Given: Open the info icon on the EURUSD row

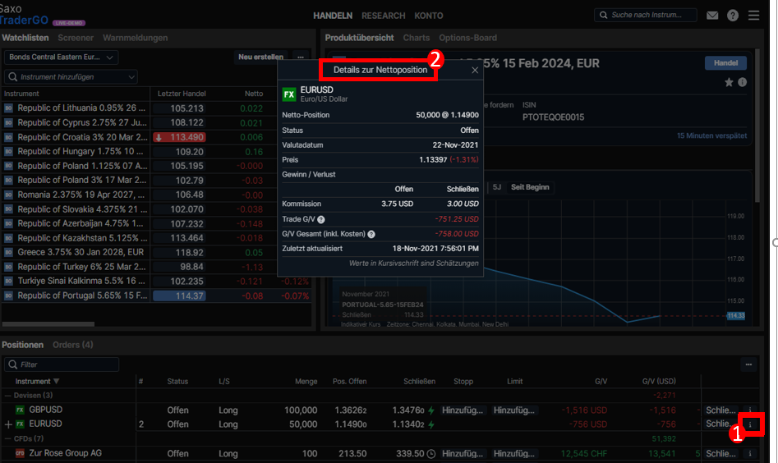Looking at the screenshot, I should (750, 424).
